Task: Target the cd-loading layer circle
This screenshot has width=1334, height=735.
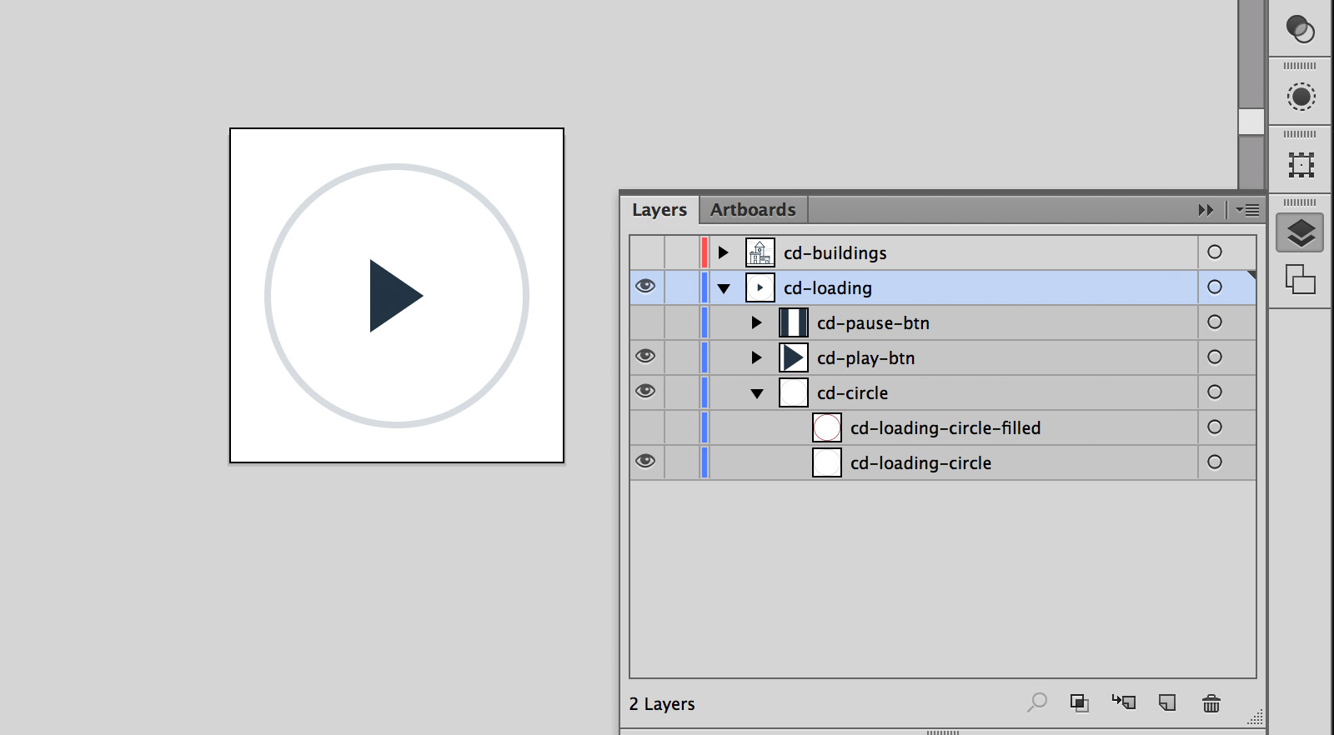Action: [1215, 287]
